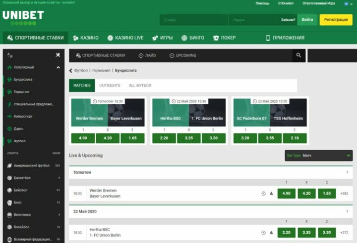
Task: Click the language flag icon at top right
Action: 346,3
